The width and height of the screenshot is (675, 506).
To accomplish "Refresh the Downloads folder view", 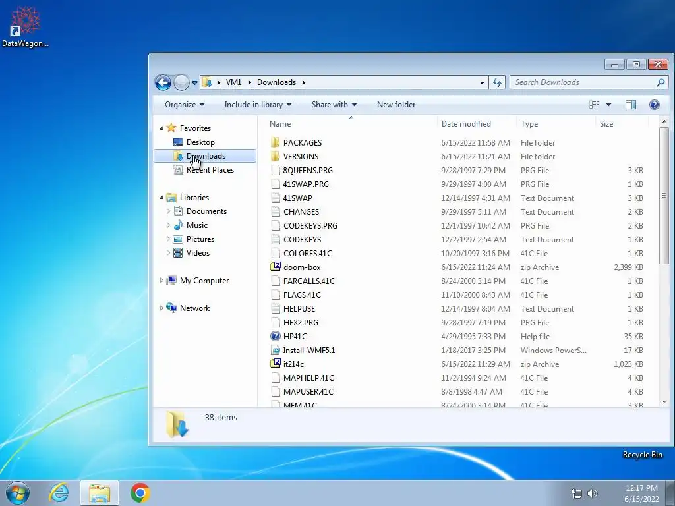I will [497, 82].
